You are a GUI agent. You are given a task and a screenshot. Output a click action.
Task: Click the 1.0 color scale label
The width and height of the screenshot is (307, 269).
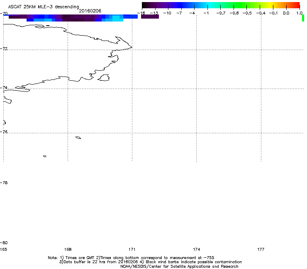point(300,13)
